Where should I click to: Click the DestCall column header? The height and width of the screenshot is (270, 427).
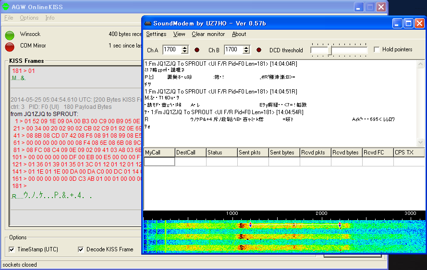[190, 153]
